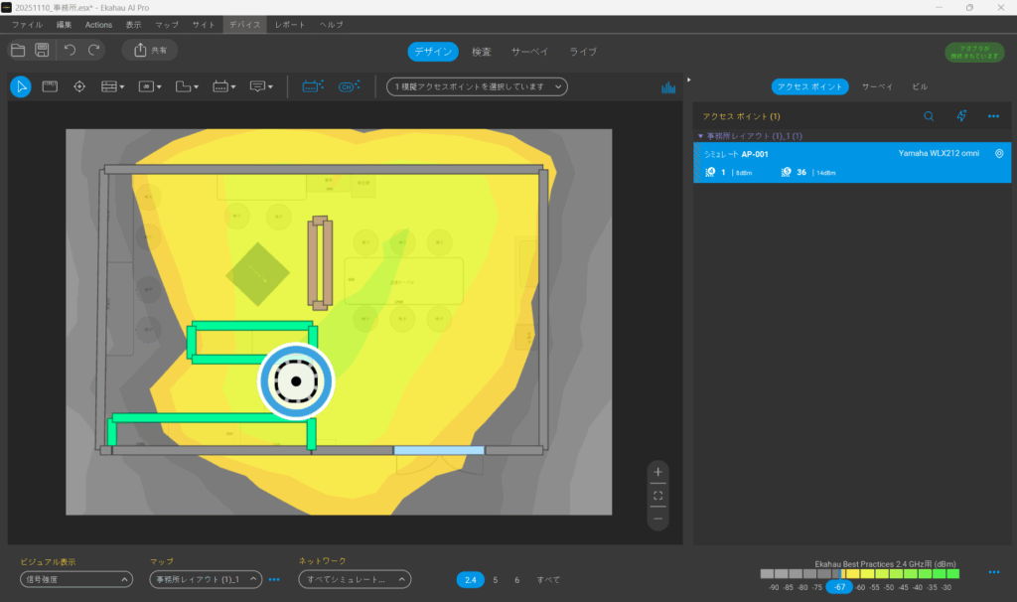Switch band filter to 5 GHz
The image size is (1017, 602).
496,579
